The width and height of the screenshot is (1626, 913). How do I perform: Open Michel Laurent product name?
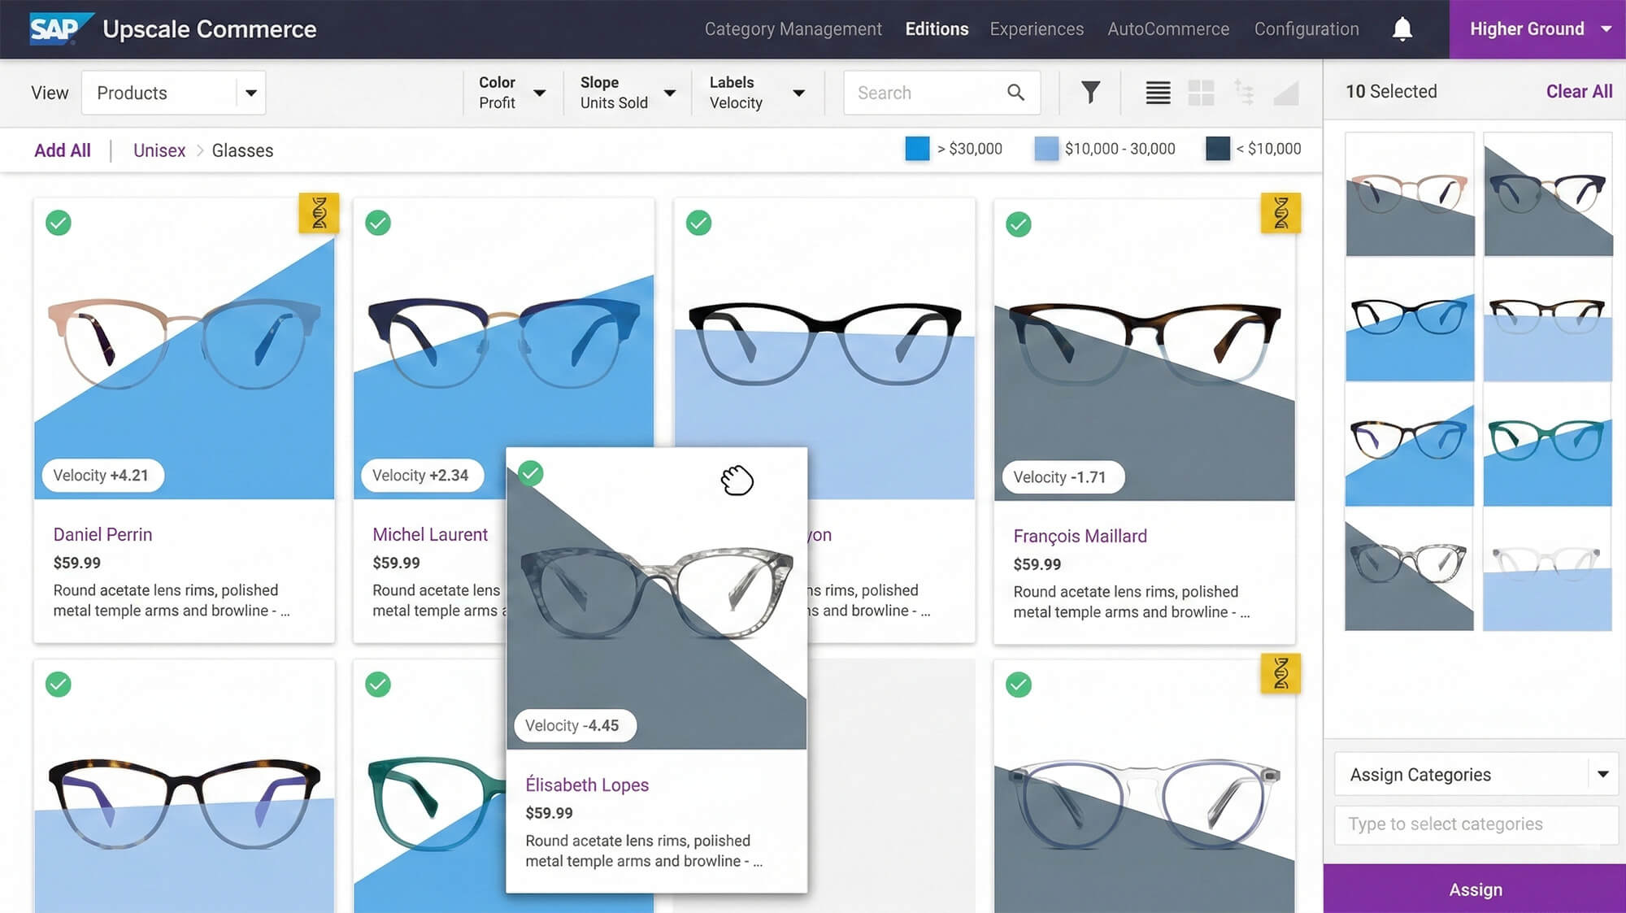coord(430,534)
